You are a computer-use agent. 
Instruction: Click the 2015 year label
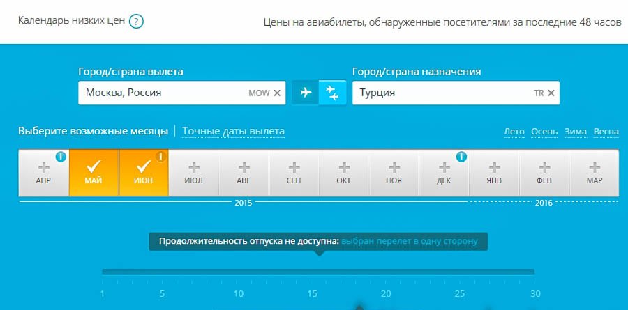243,203
